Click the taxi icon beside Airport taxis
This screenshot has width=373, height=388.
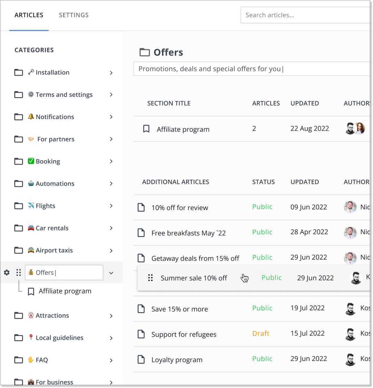(30, 250)
